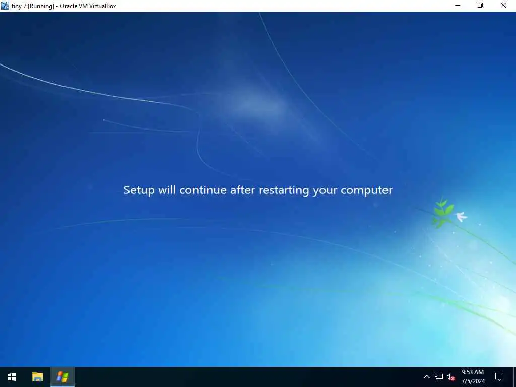Open the Windows Start menu
516x387 pixels.
point(12,377)
